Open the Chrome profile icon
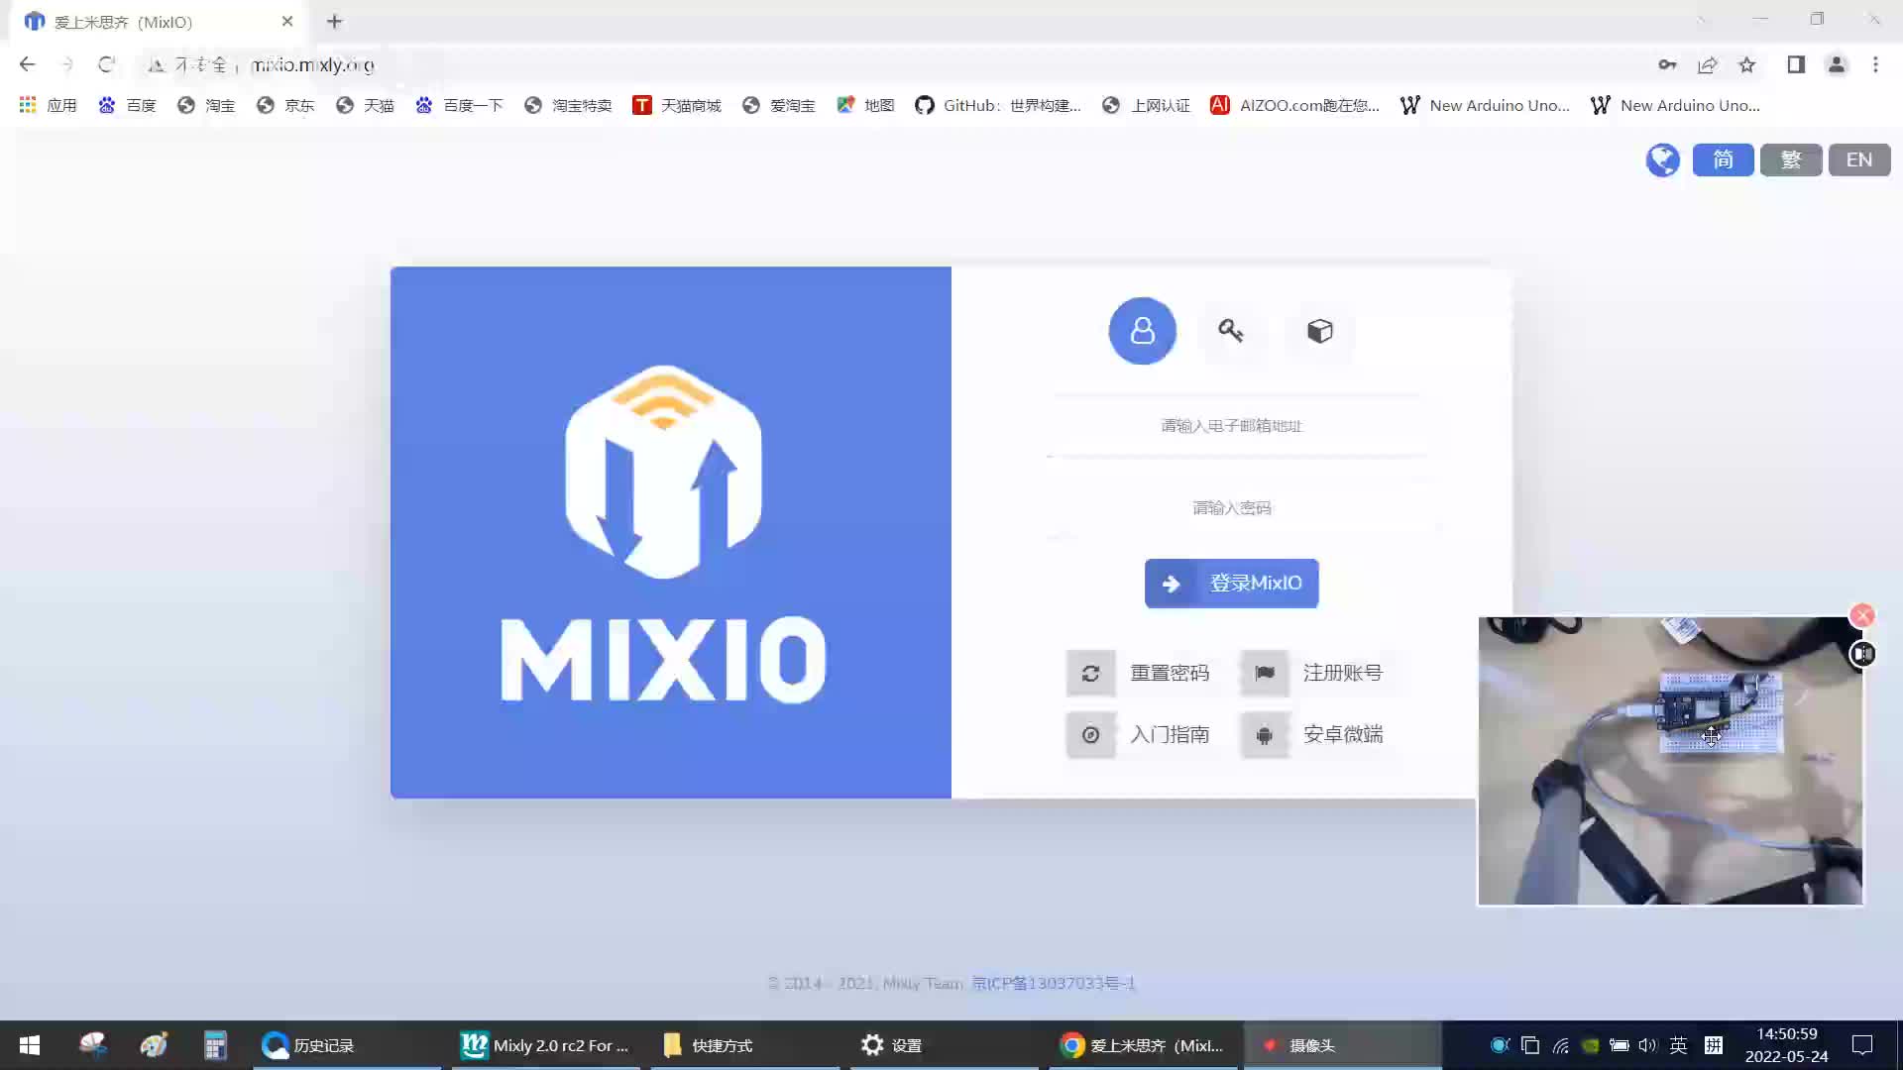Image resolution: width=1903 pixels, height=1070 pixels. point(1836,64)
